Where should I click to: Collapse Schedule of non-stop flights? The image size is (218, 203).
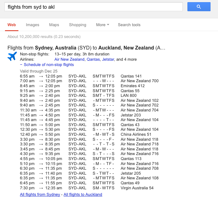pos(47,65)
